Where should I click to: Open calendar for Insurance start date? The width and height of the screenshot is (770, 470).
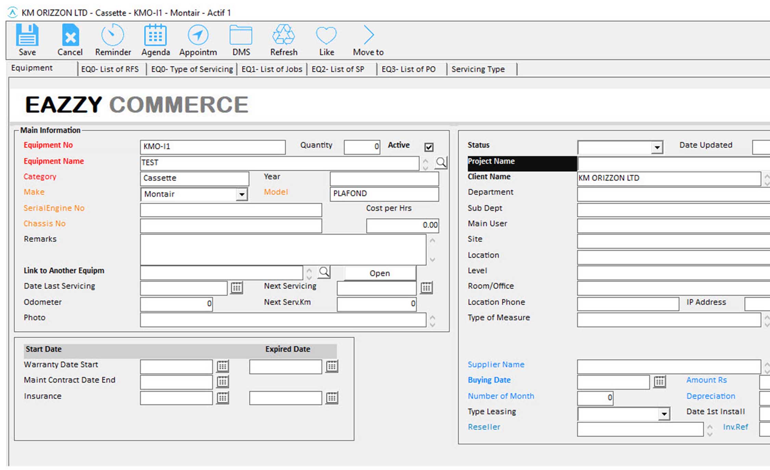[223, 398]
